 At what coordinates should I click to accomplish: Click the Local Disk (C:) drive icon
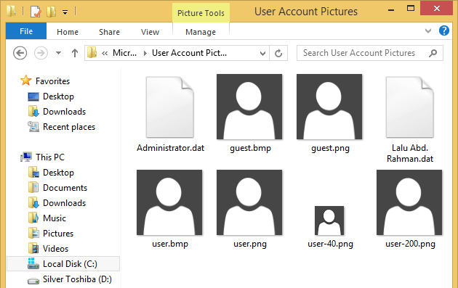pos(33,263)
